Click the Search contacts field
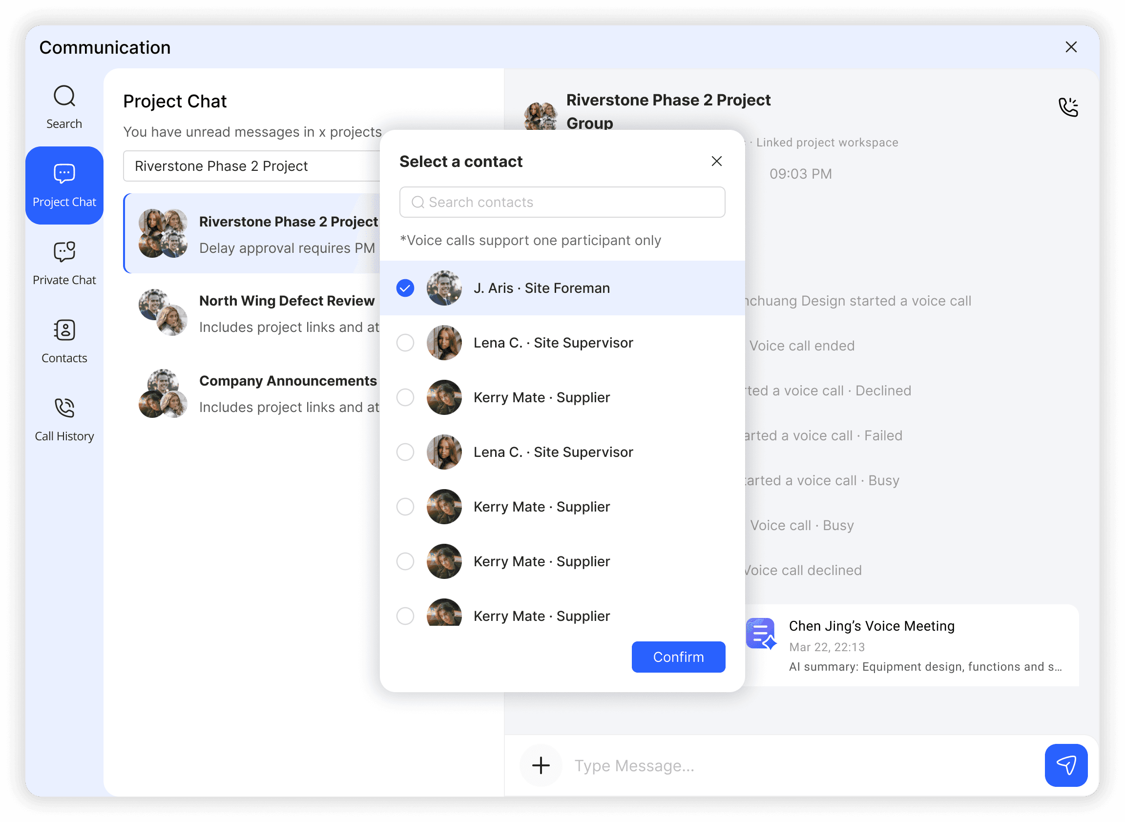 click(562, 202)
